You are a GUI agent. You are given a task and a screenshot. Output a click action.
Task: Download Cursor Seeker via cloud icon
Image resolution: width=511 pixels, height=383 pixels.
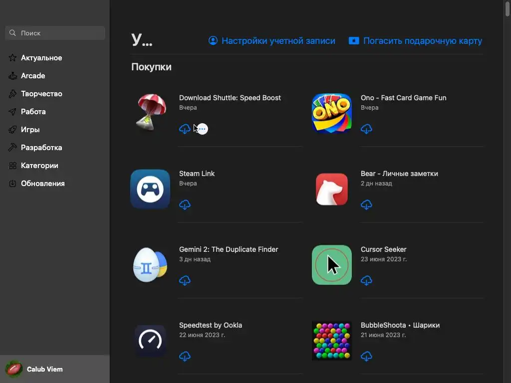366,280
